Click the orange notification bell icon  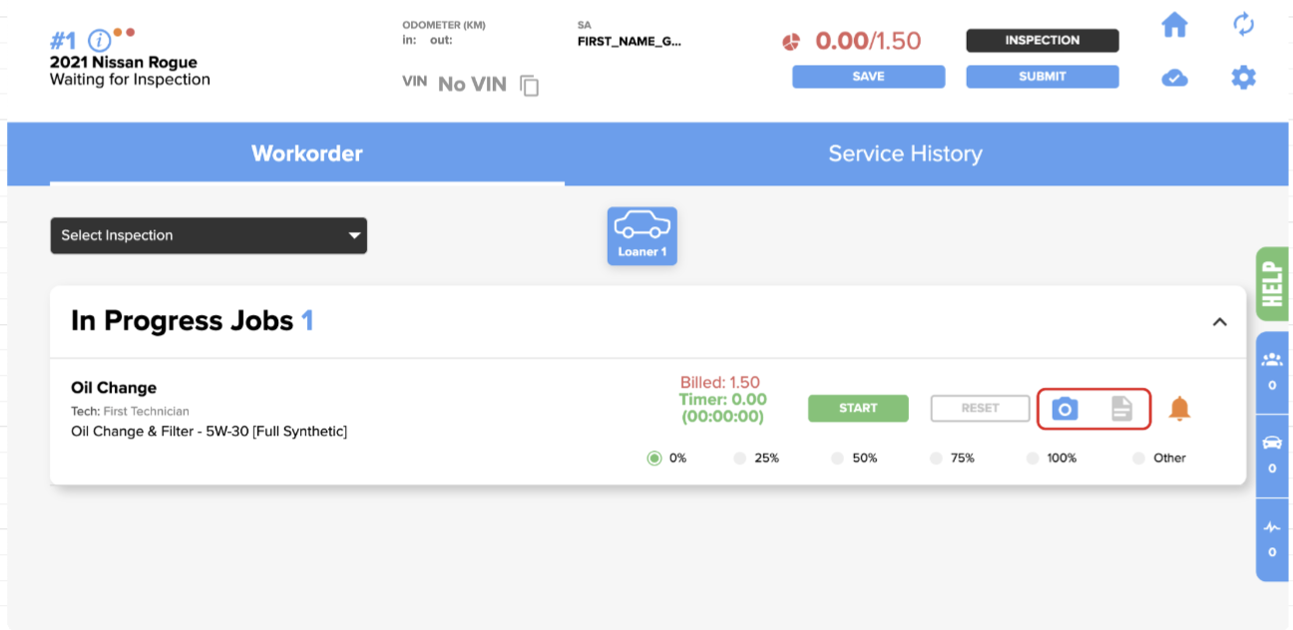click(1179, 409)
